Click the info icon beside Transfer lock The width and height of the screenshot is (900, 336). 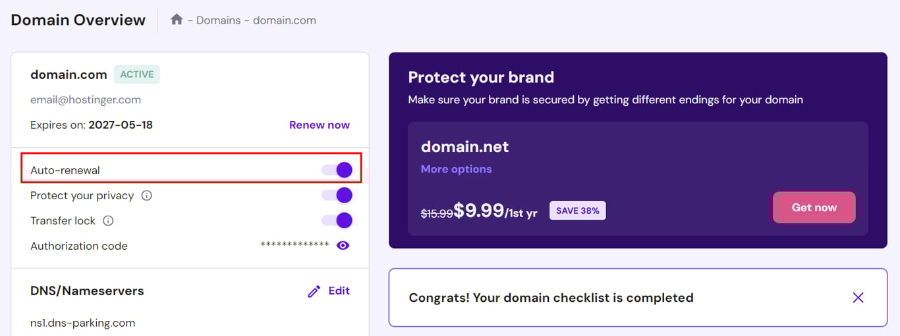pyautogui.click(x=109, y=221)
